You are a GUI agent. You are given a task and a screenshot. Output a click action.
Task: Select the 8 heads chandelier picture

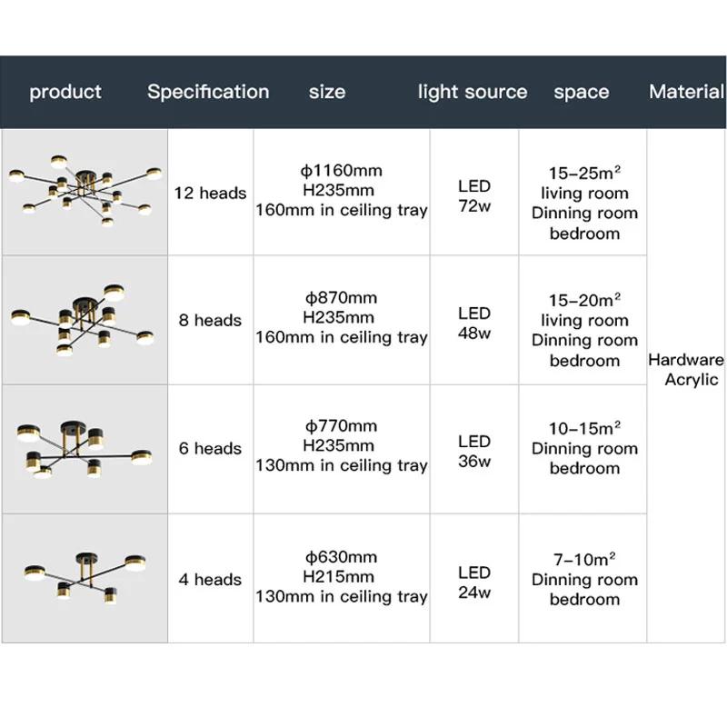[85, 320]
